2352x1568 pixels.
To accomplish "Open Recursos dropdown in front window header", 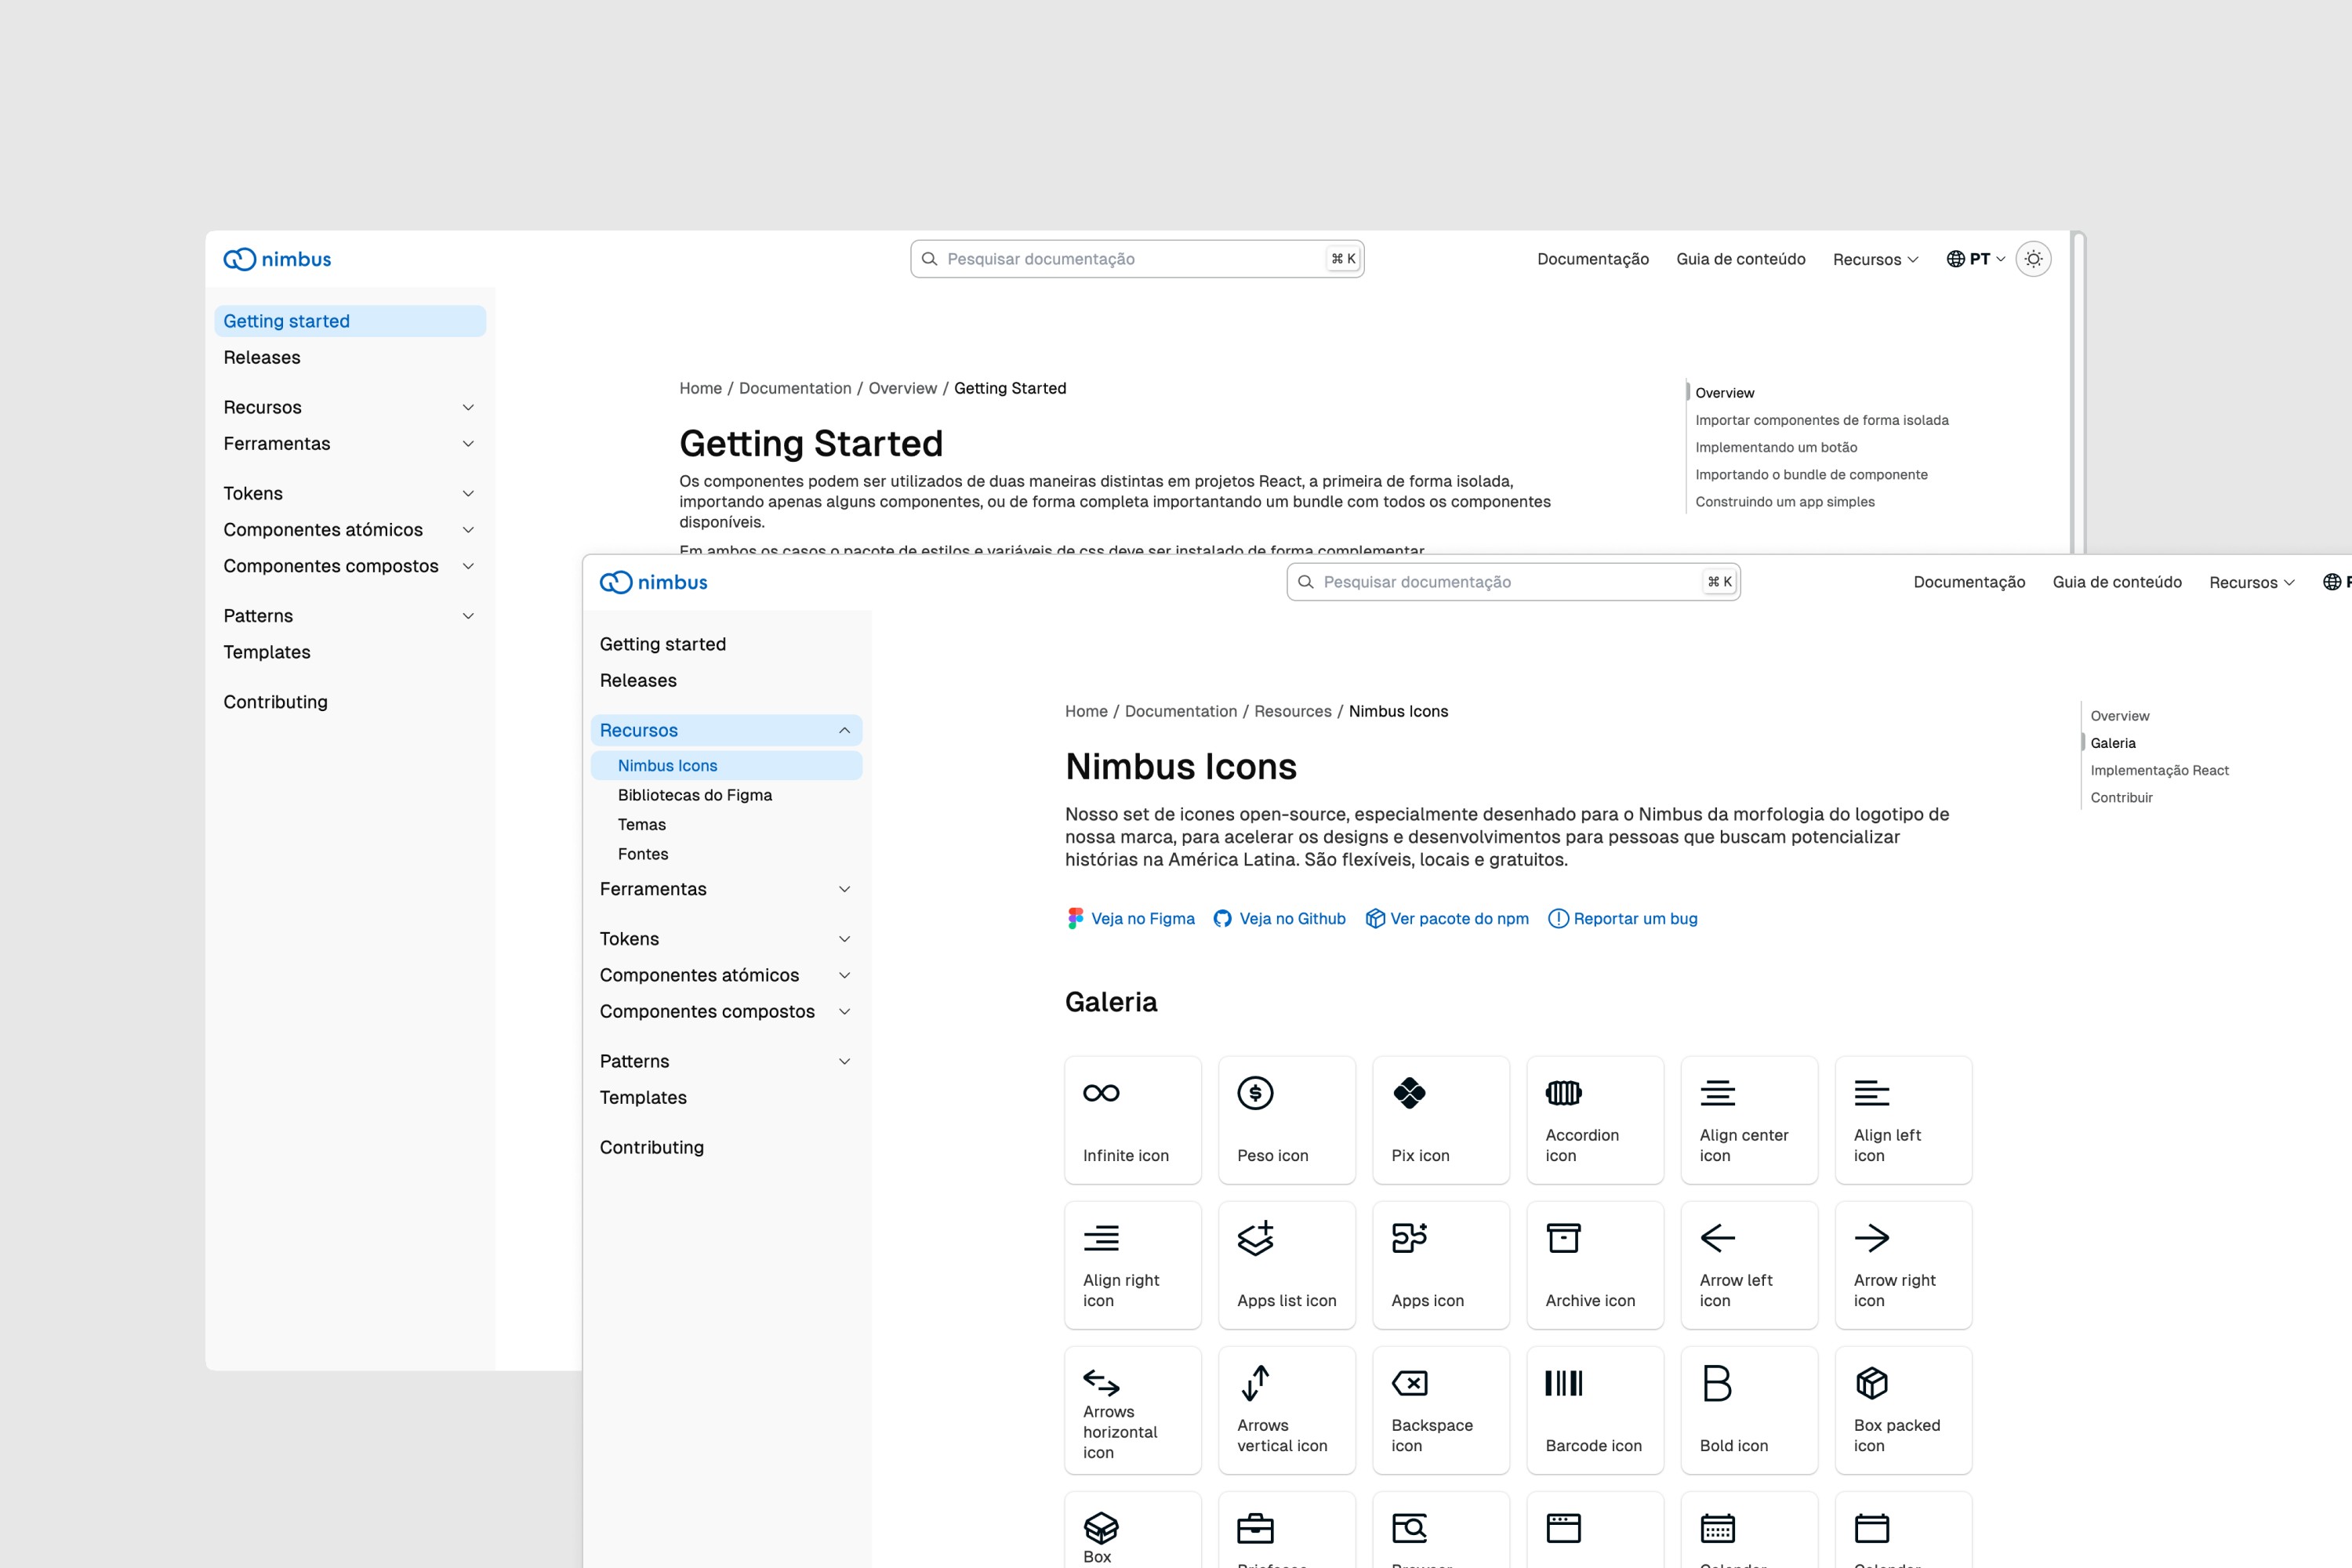I will click(x=2252, y=582).
